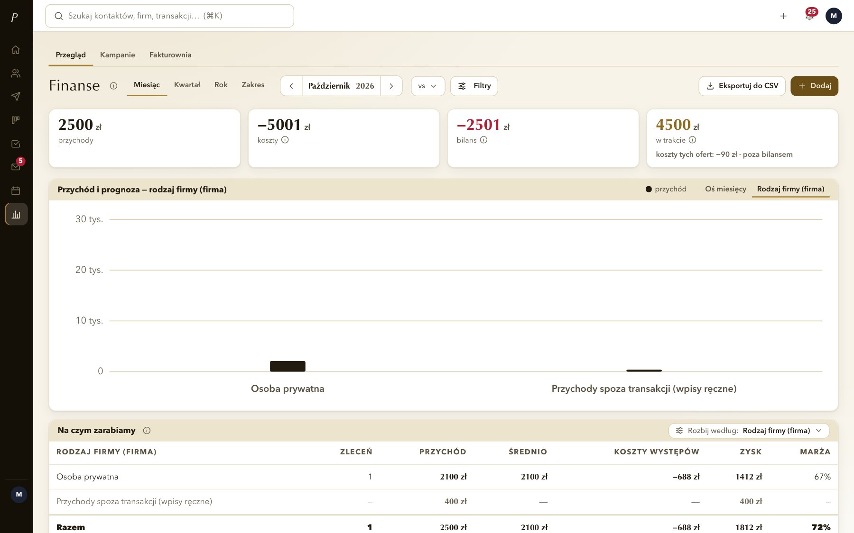Open the calendar icon in sidebar
The image size is (854, 533).
pos(16,190)
